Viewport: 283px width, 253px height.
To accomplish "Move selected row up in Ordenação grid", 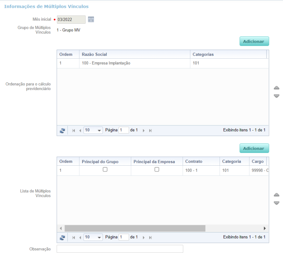I will pyautogui.click(x=276, y=88).
